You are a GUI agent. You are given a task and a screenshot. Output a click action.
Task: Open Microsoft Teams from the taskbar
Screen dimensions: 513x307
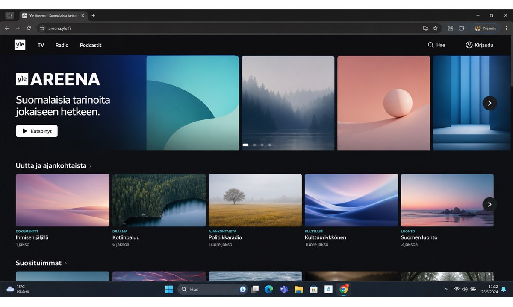pos(283,289)
